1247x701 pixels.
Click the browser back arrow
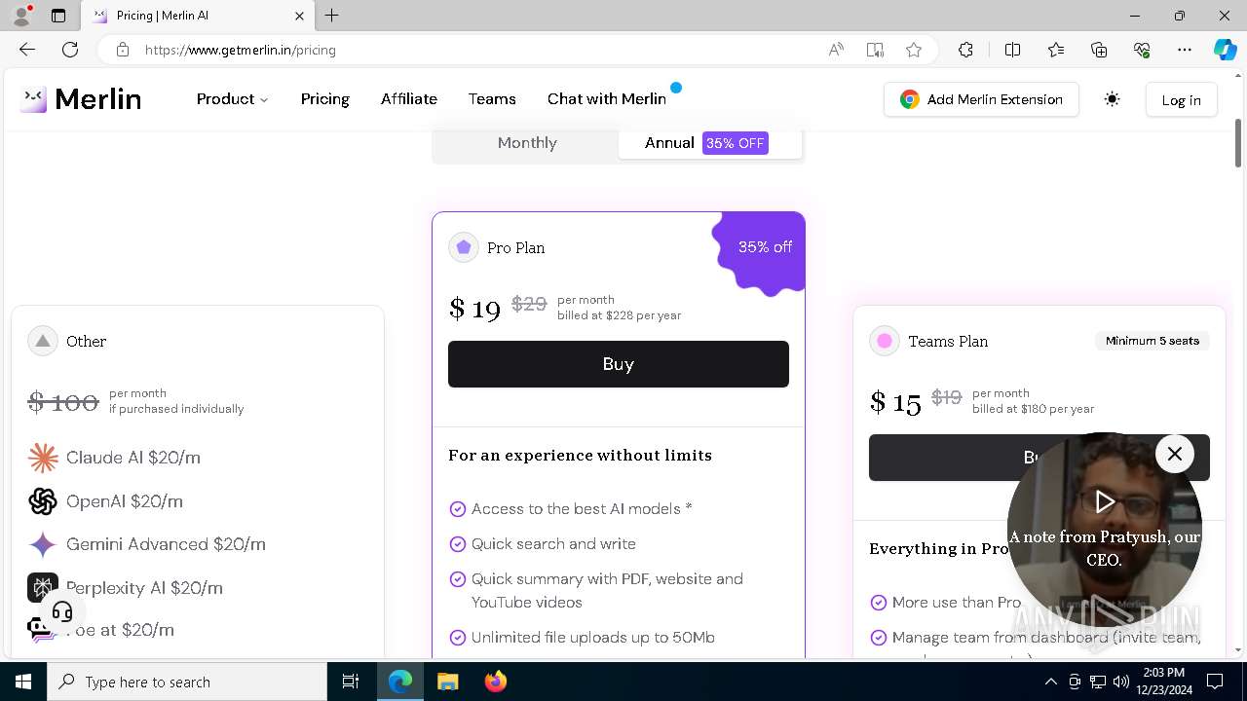point(27,50)
